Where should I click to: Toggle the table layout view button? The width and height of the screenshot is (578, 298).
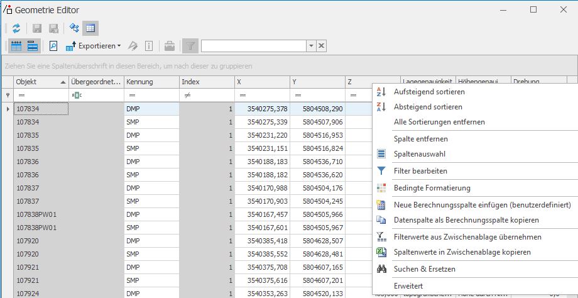(x=16, y=46)
